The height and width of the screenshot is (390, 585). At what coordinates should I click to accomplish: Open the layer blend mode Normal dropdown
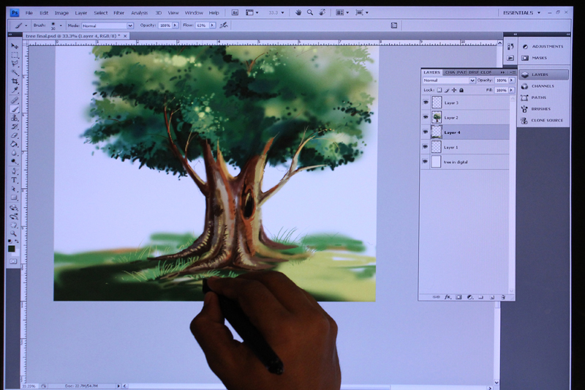coord(449,80)
